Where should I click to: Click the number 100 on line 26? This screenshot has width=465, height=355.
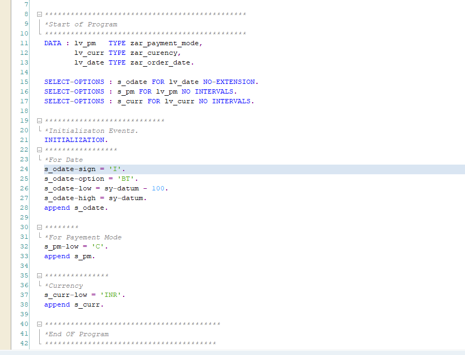158,188
